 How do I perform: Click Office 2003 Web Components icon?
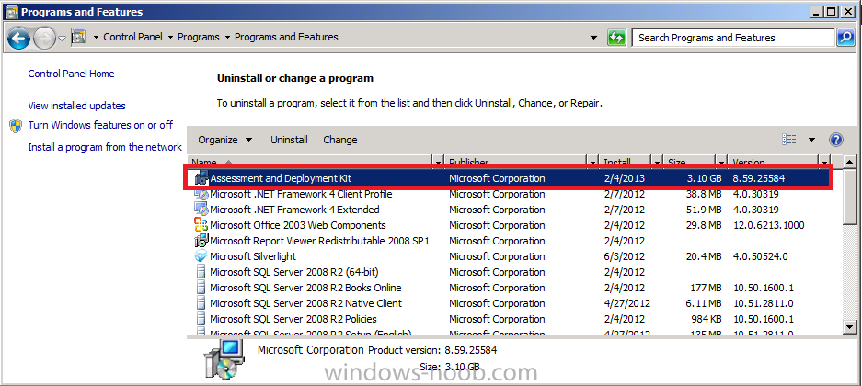pos(201,224)
